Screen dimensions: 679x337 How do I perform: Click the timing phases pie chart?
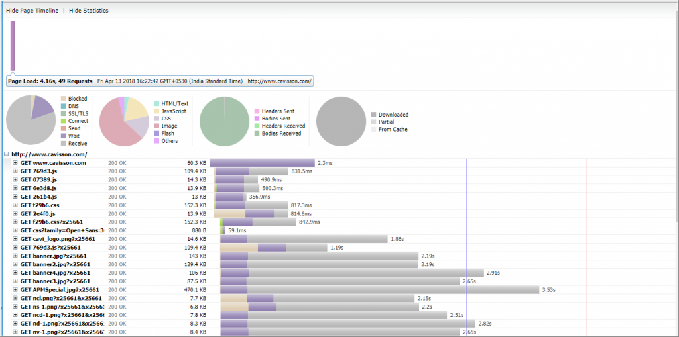point(31,121)
